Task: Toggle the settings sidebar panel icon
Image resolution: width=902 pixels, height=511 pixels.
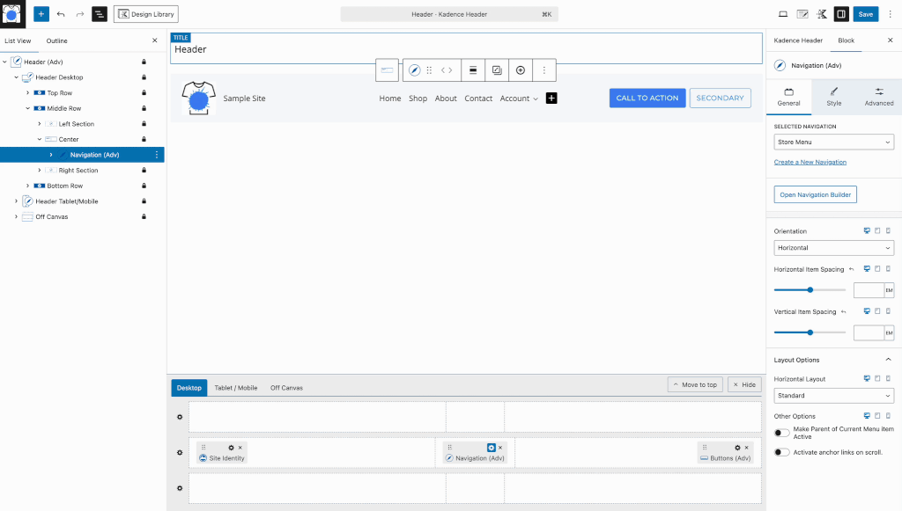Action: (841, 14)
